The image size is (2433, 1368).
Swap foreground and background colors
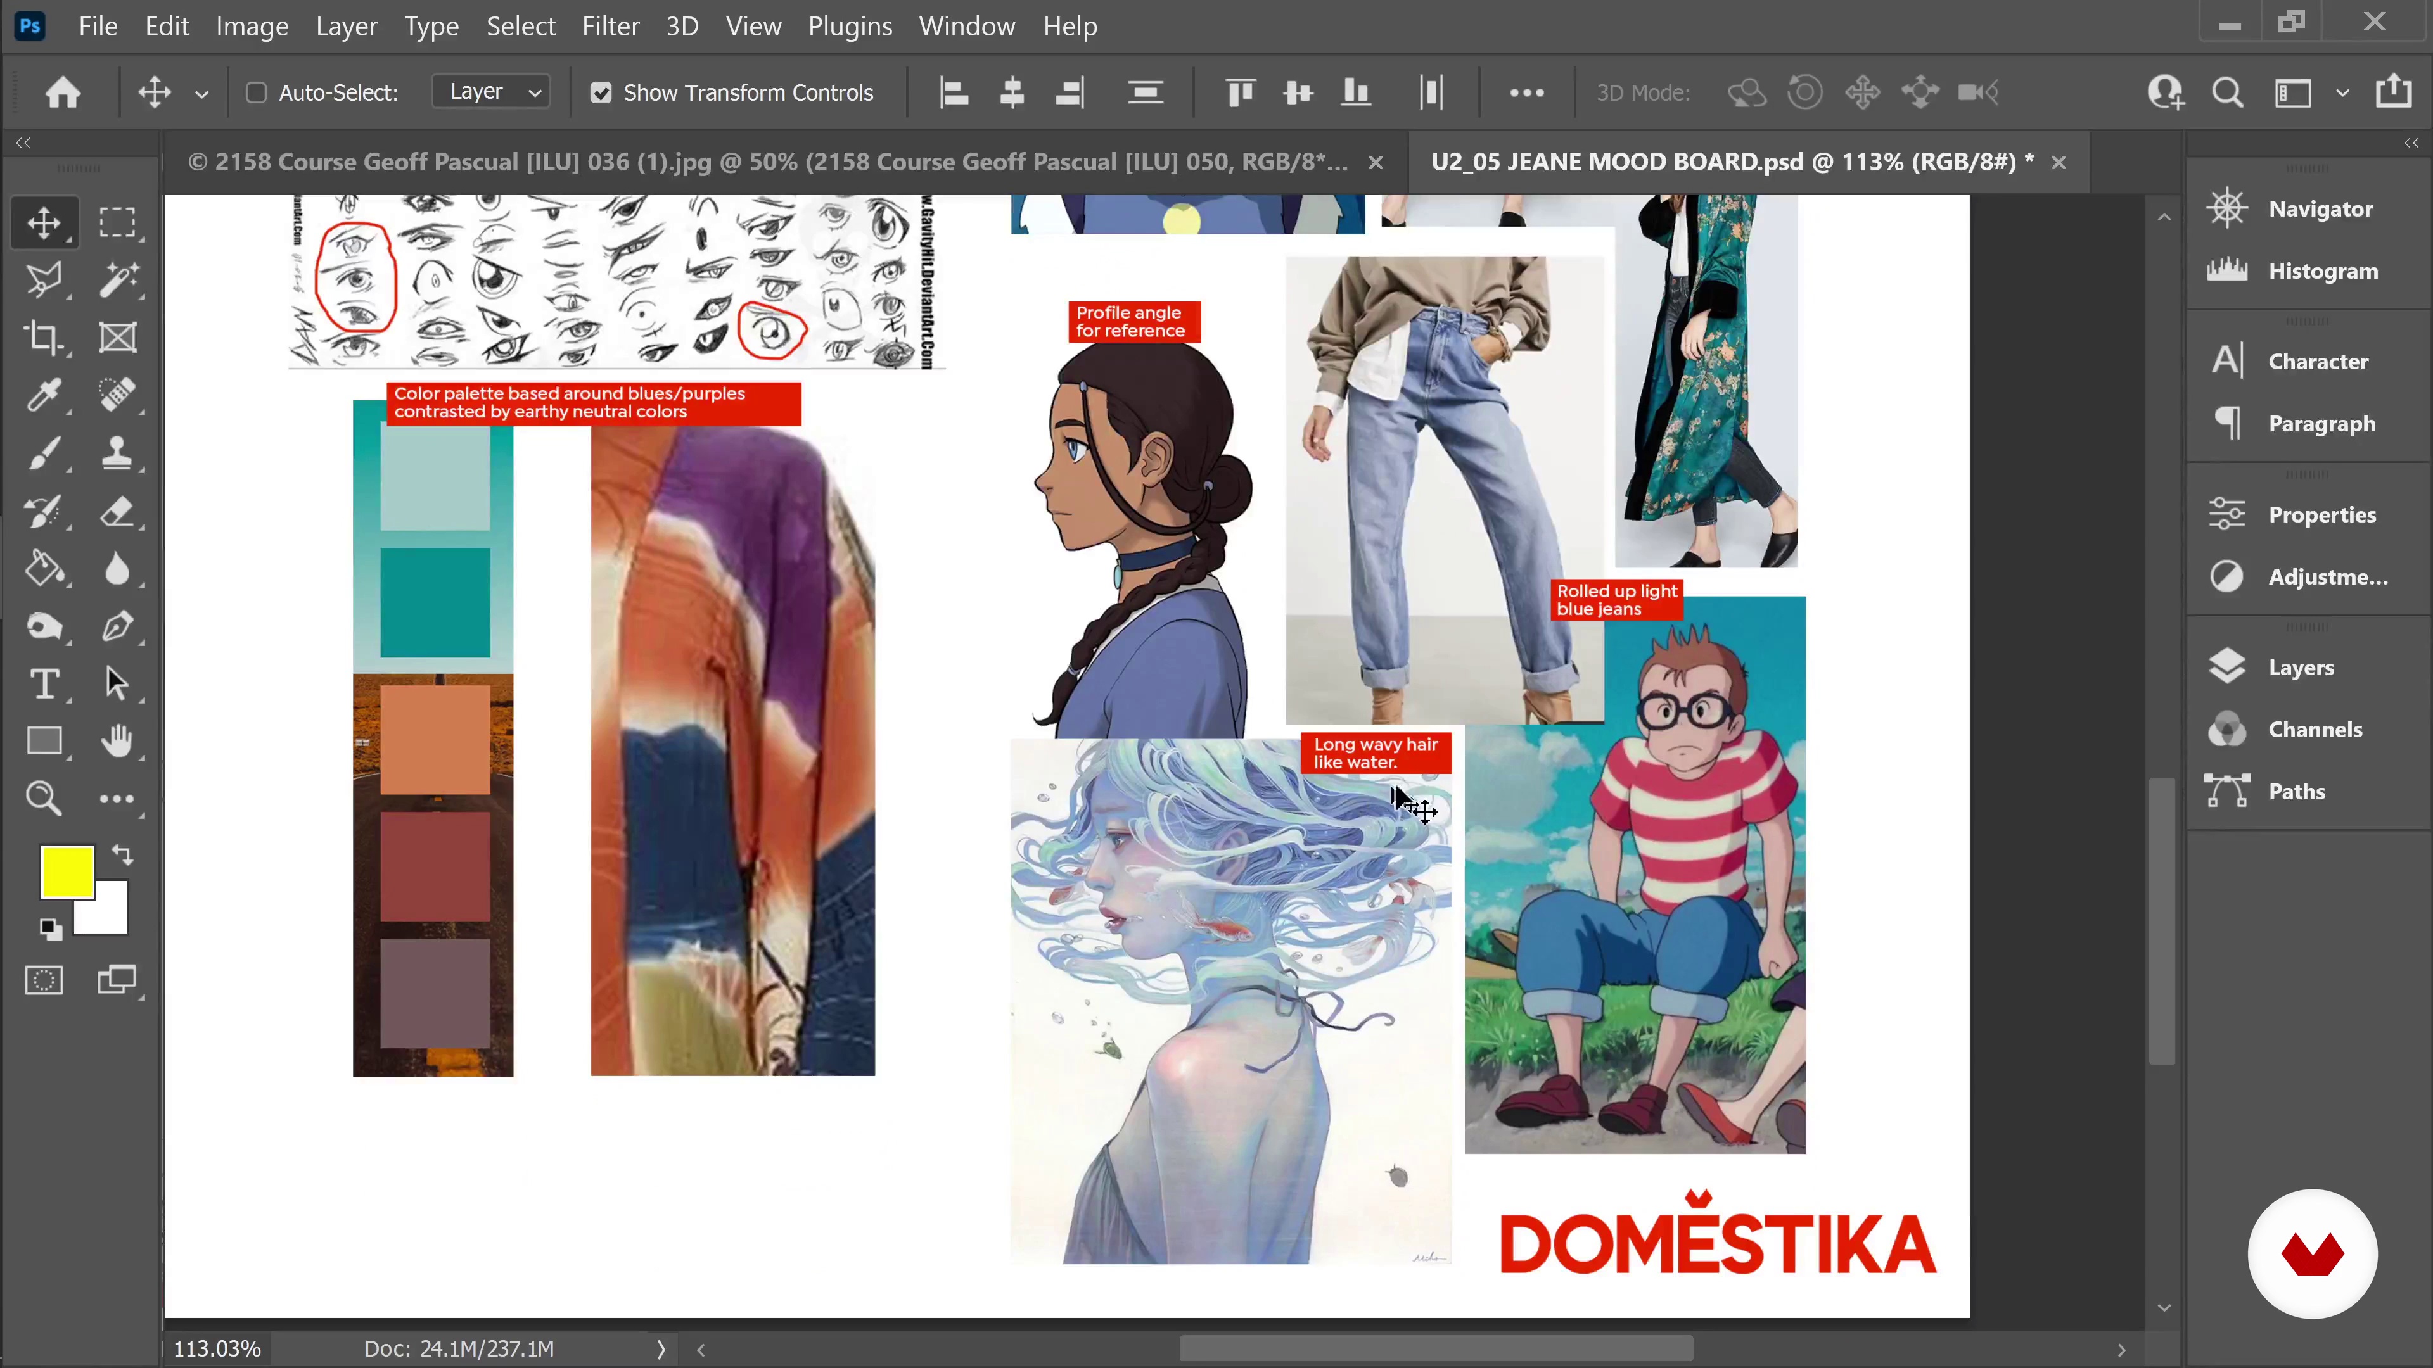pos(123,854)
